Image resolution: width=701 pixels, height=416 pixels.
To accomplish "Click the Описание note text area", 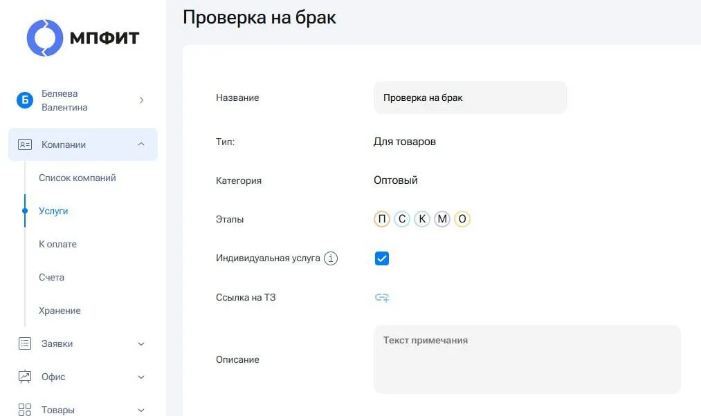I will [x=527, y=359].
